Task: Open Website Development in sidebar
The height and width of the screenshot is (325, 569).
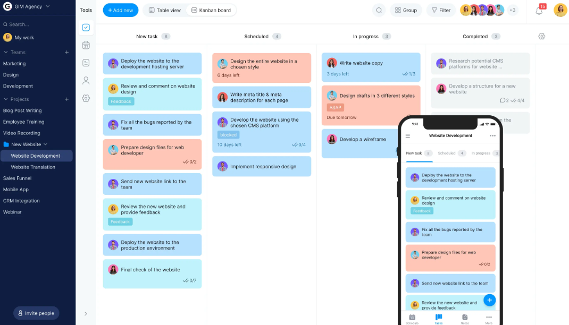Action: click(x=36, y=156)
